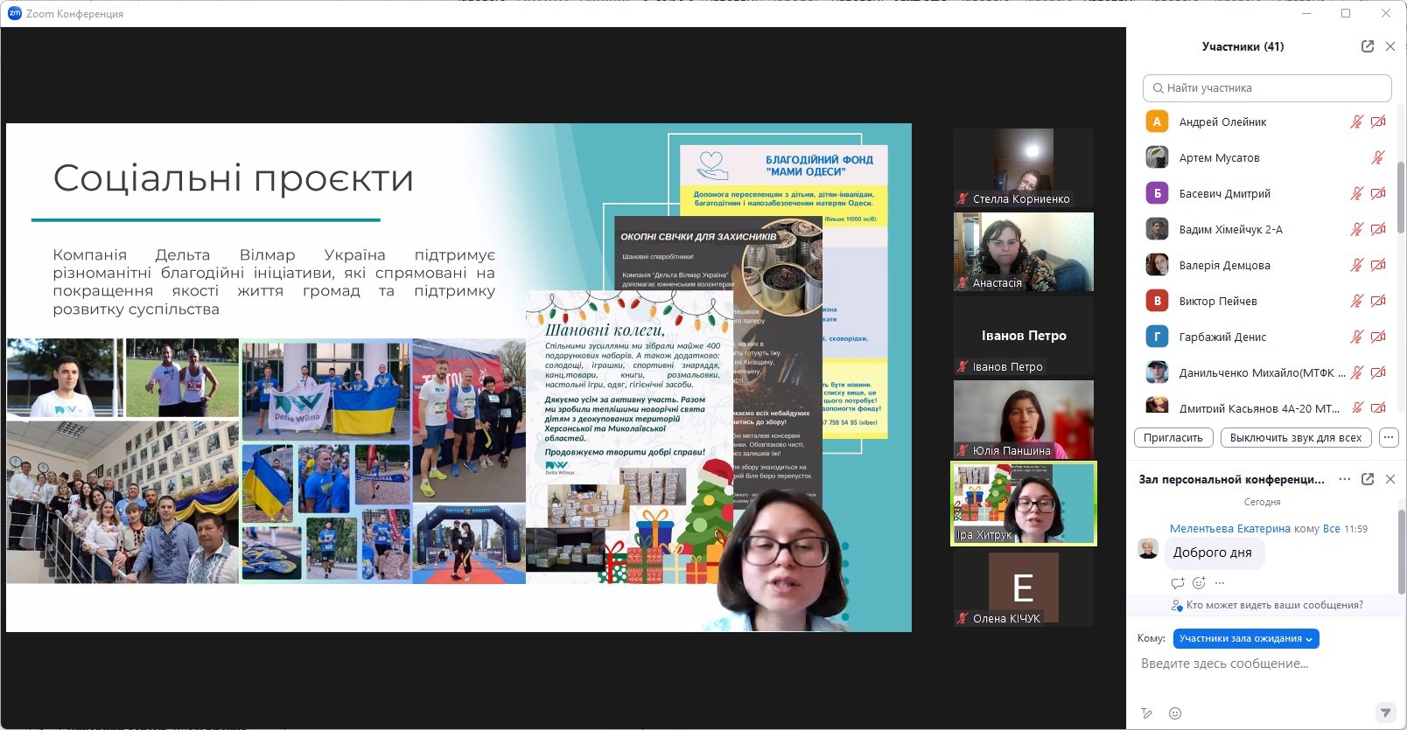
Task: Click Басевич Дмитрий's camera-off icon
Action: pyautogui.click(x=1378, y=193)
